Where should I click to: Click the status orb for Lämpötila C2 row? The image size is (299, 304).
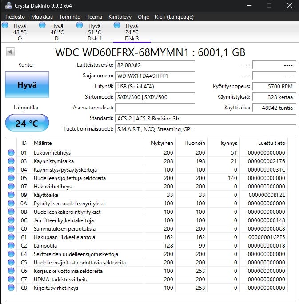[11, 245]
